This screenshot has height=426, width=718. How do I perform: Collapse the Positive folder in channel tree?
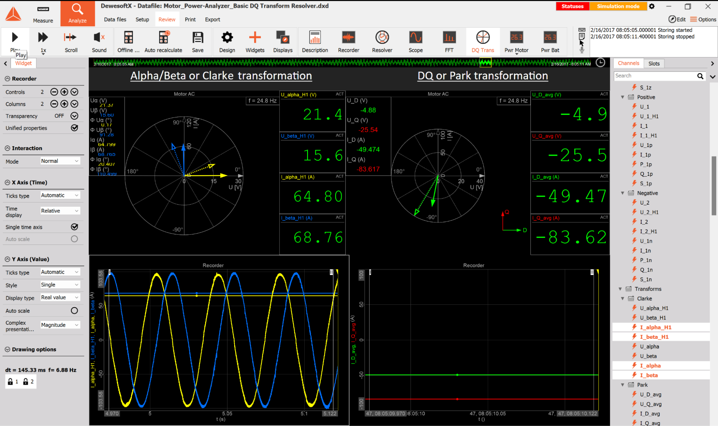tap(622, 97)
